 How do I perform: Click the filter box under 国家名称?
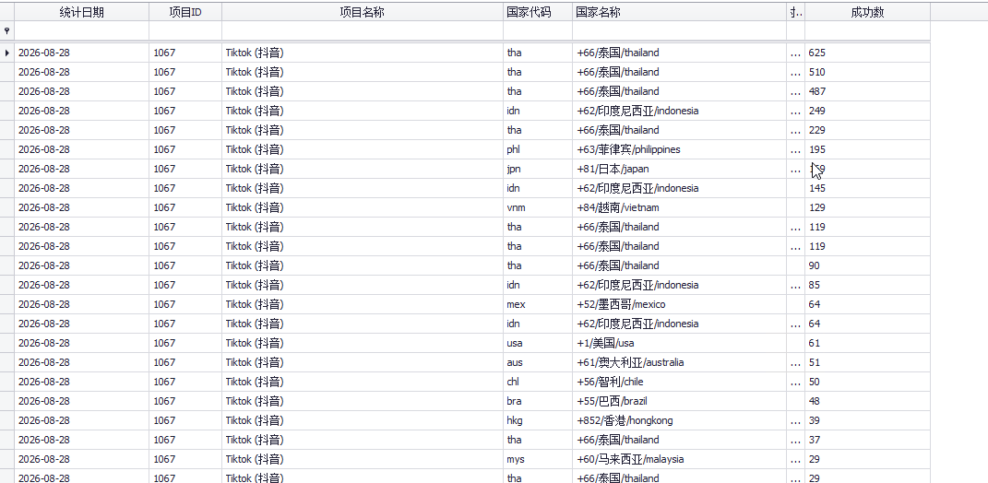[x=679, y=30]
